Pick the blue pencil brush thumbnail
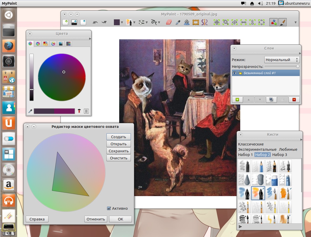311x237 pixels. pos(258,166)
